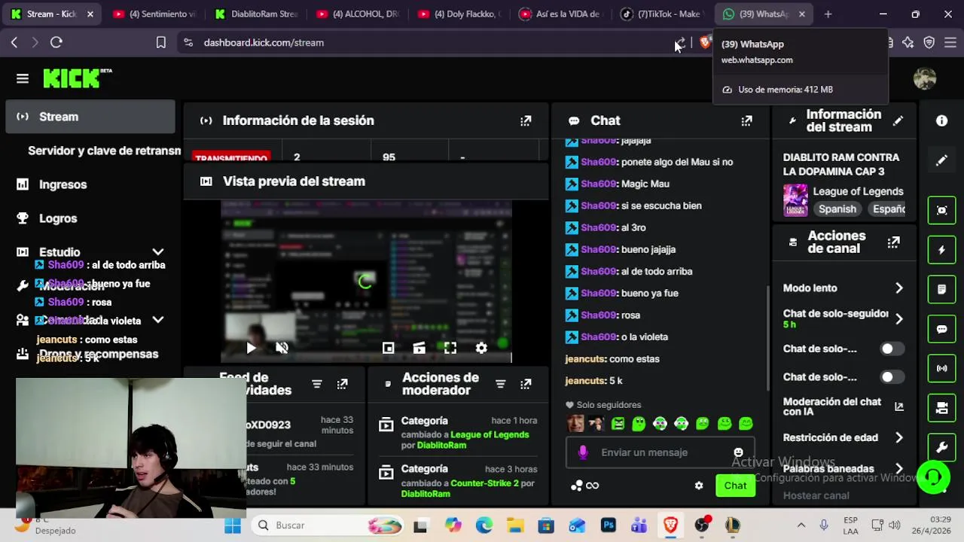The width and height of the screenshot is (964, 542).
Task: Pop out Información de la sesión panel
Action: point(526,120)
